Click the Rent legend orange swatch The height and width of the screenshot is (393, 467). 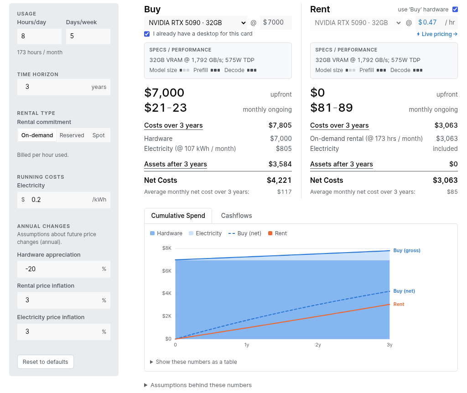(x=270, y=233)
